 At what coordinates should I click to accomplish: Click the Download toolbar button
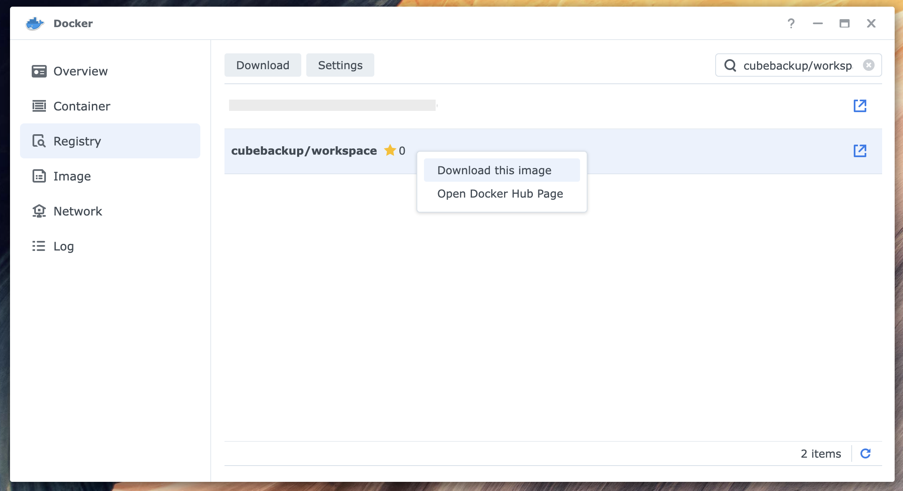[x=263, y=65]
